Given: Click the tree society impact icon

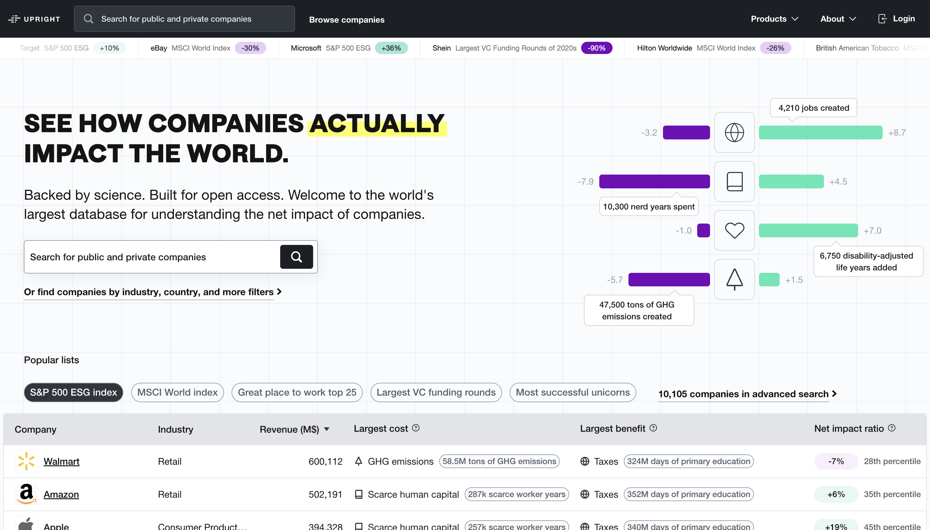Looking at the screenshot, I should 734,279.
